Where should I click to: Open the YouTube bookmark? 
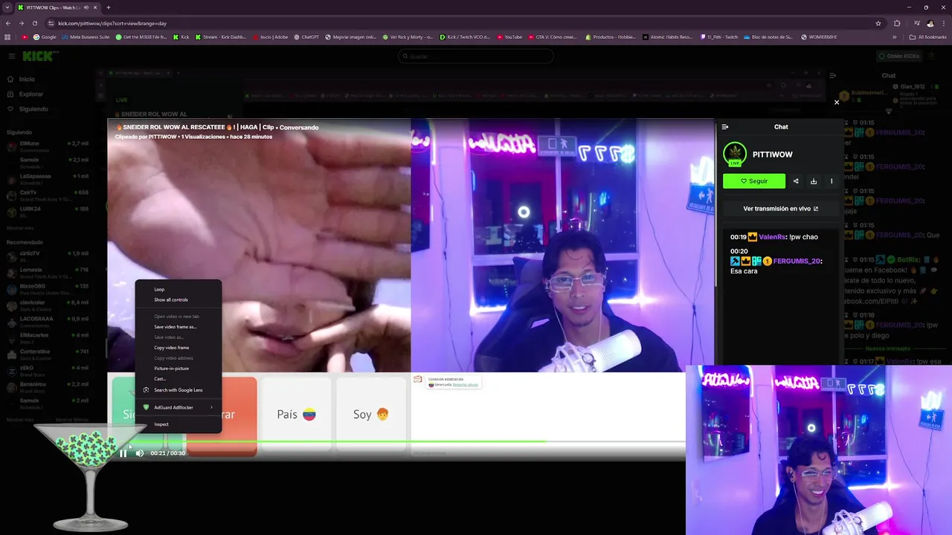click(x=509, y=36)
